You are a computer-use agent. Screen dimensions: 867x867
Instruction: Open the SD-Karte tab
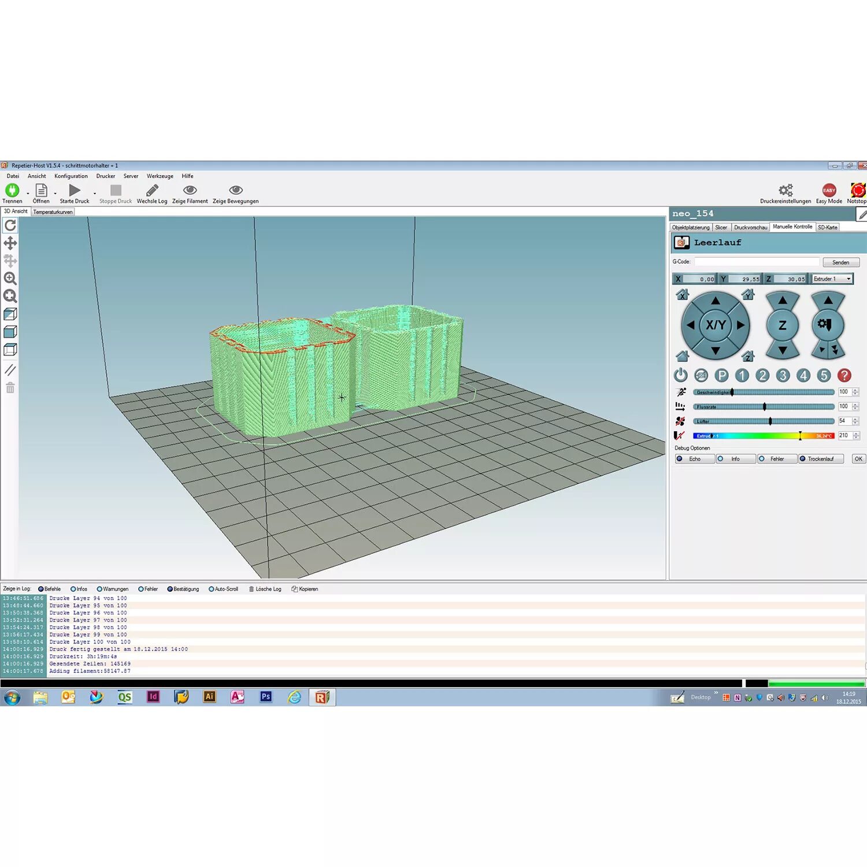click(828, 227)
